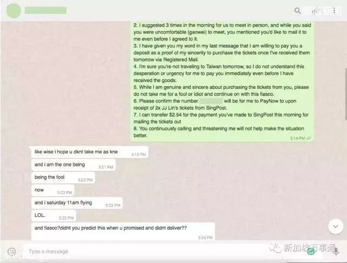347x263 pixels.
Task: Click the "and i am the one being" message
Action: coord(74,165)
